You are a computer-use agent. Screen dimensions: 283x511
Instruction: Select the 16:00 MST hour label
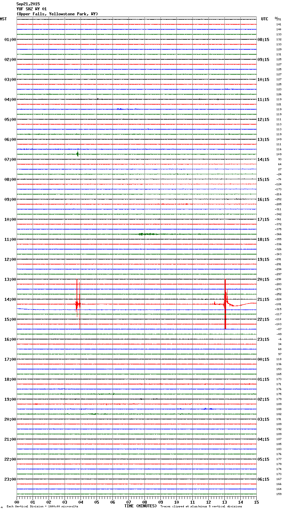pos(10,339)
